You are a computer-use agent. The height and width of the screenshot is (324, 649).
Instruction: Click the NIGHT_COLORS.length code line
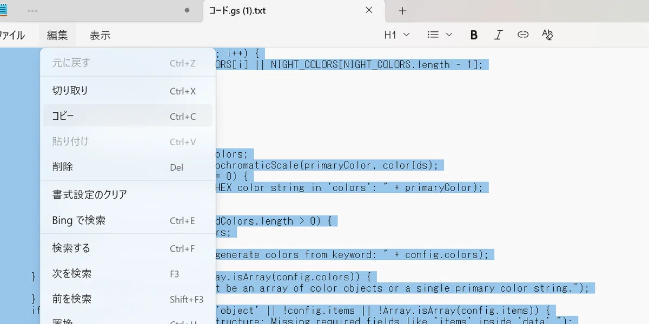pos(352,65)
